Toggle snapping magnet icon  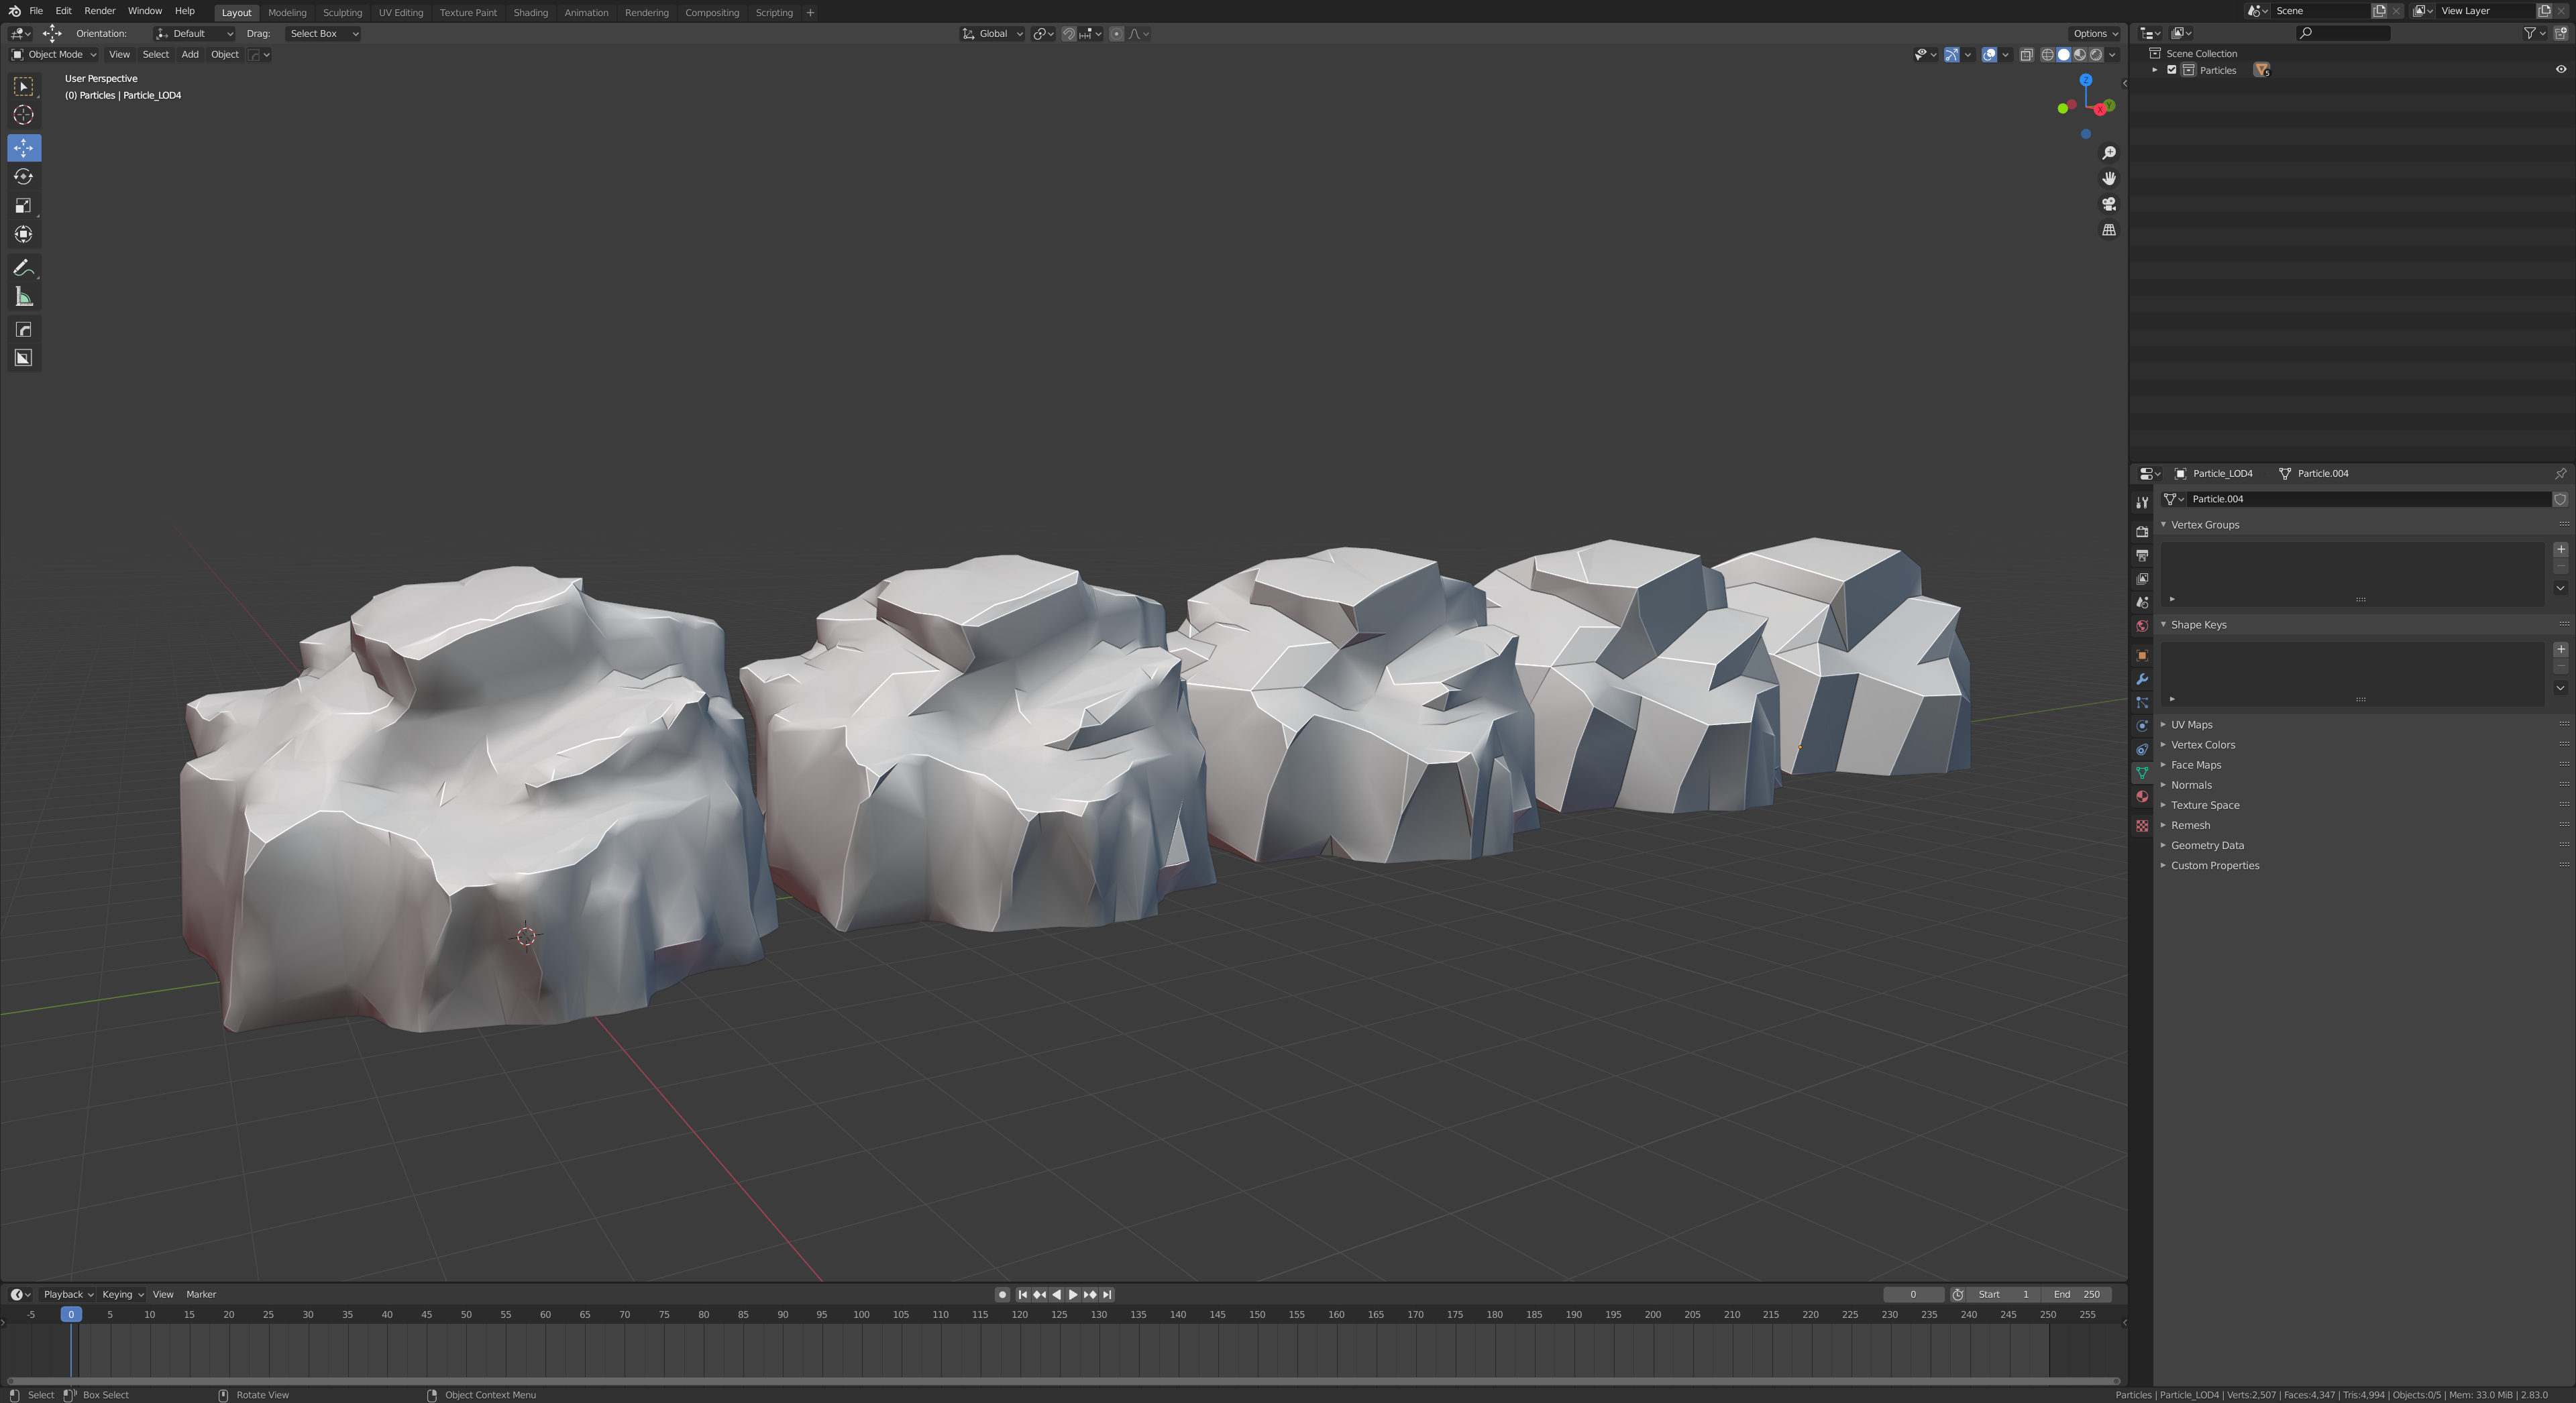(x=1069, y=34)
